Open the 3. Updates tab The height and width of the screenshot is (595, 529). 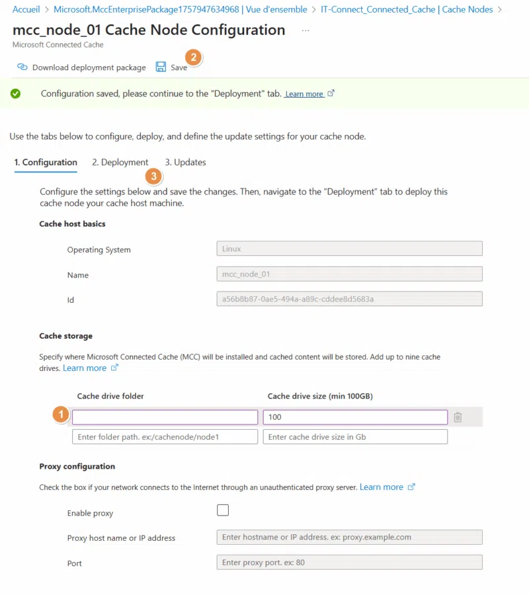pos(185,163)
